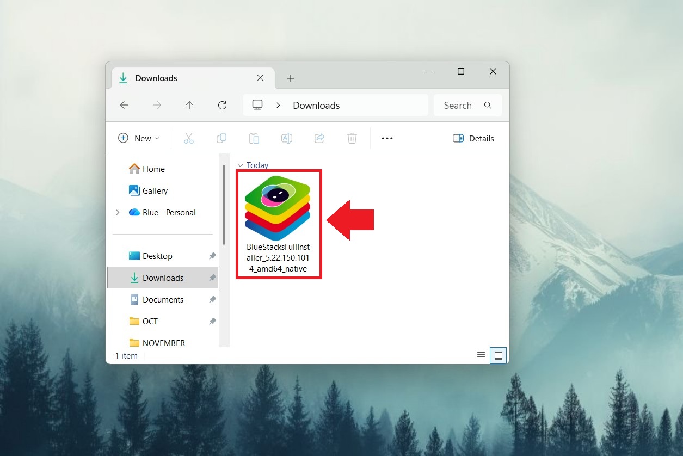Open Documents in the sidebar
This screenshot has width=683, height=456.
click(x=163, y=300)
